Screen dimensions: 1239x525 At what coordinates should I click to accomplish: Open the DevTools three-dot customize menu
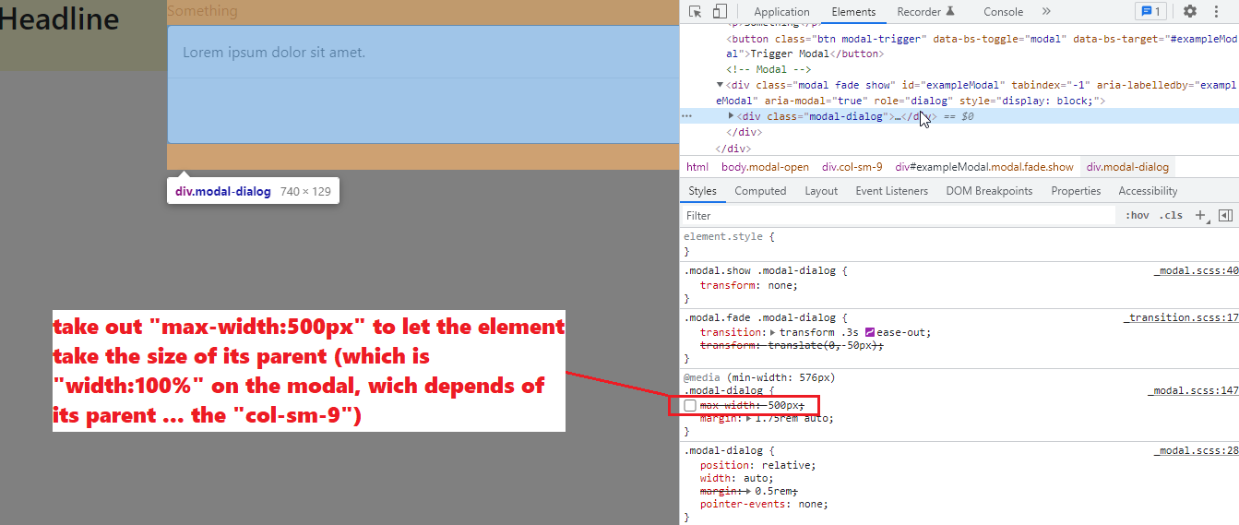pyautogui.click(x=1216, y=11)
